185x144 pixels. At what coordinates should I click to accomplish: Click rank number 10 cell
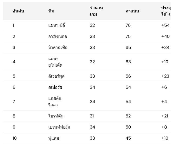click(x=15, y=138)
